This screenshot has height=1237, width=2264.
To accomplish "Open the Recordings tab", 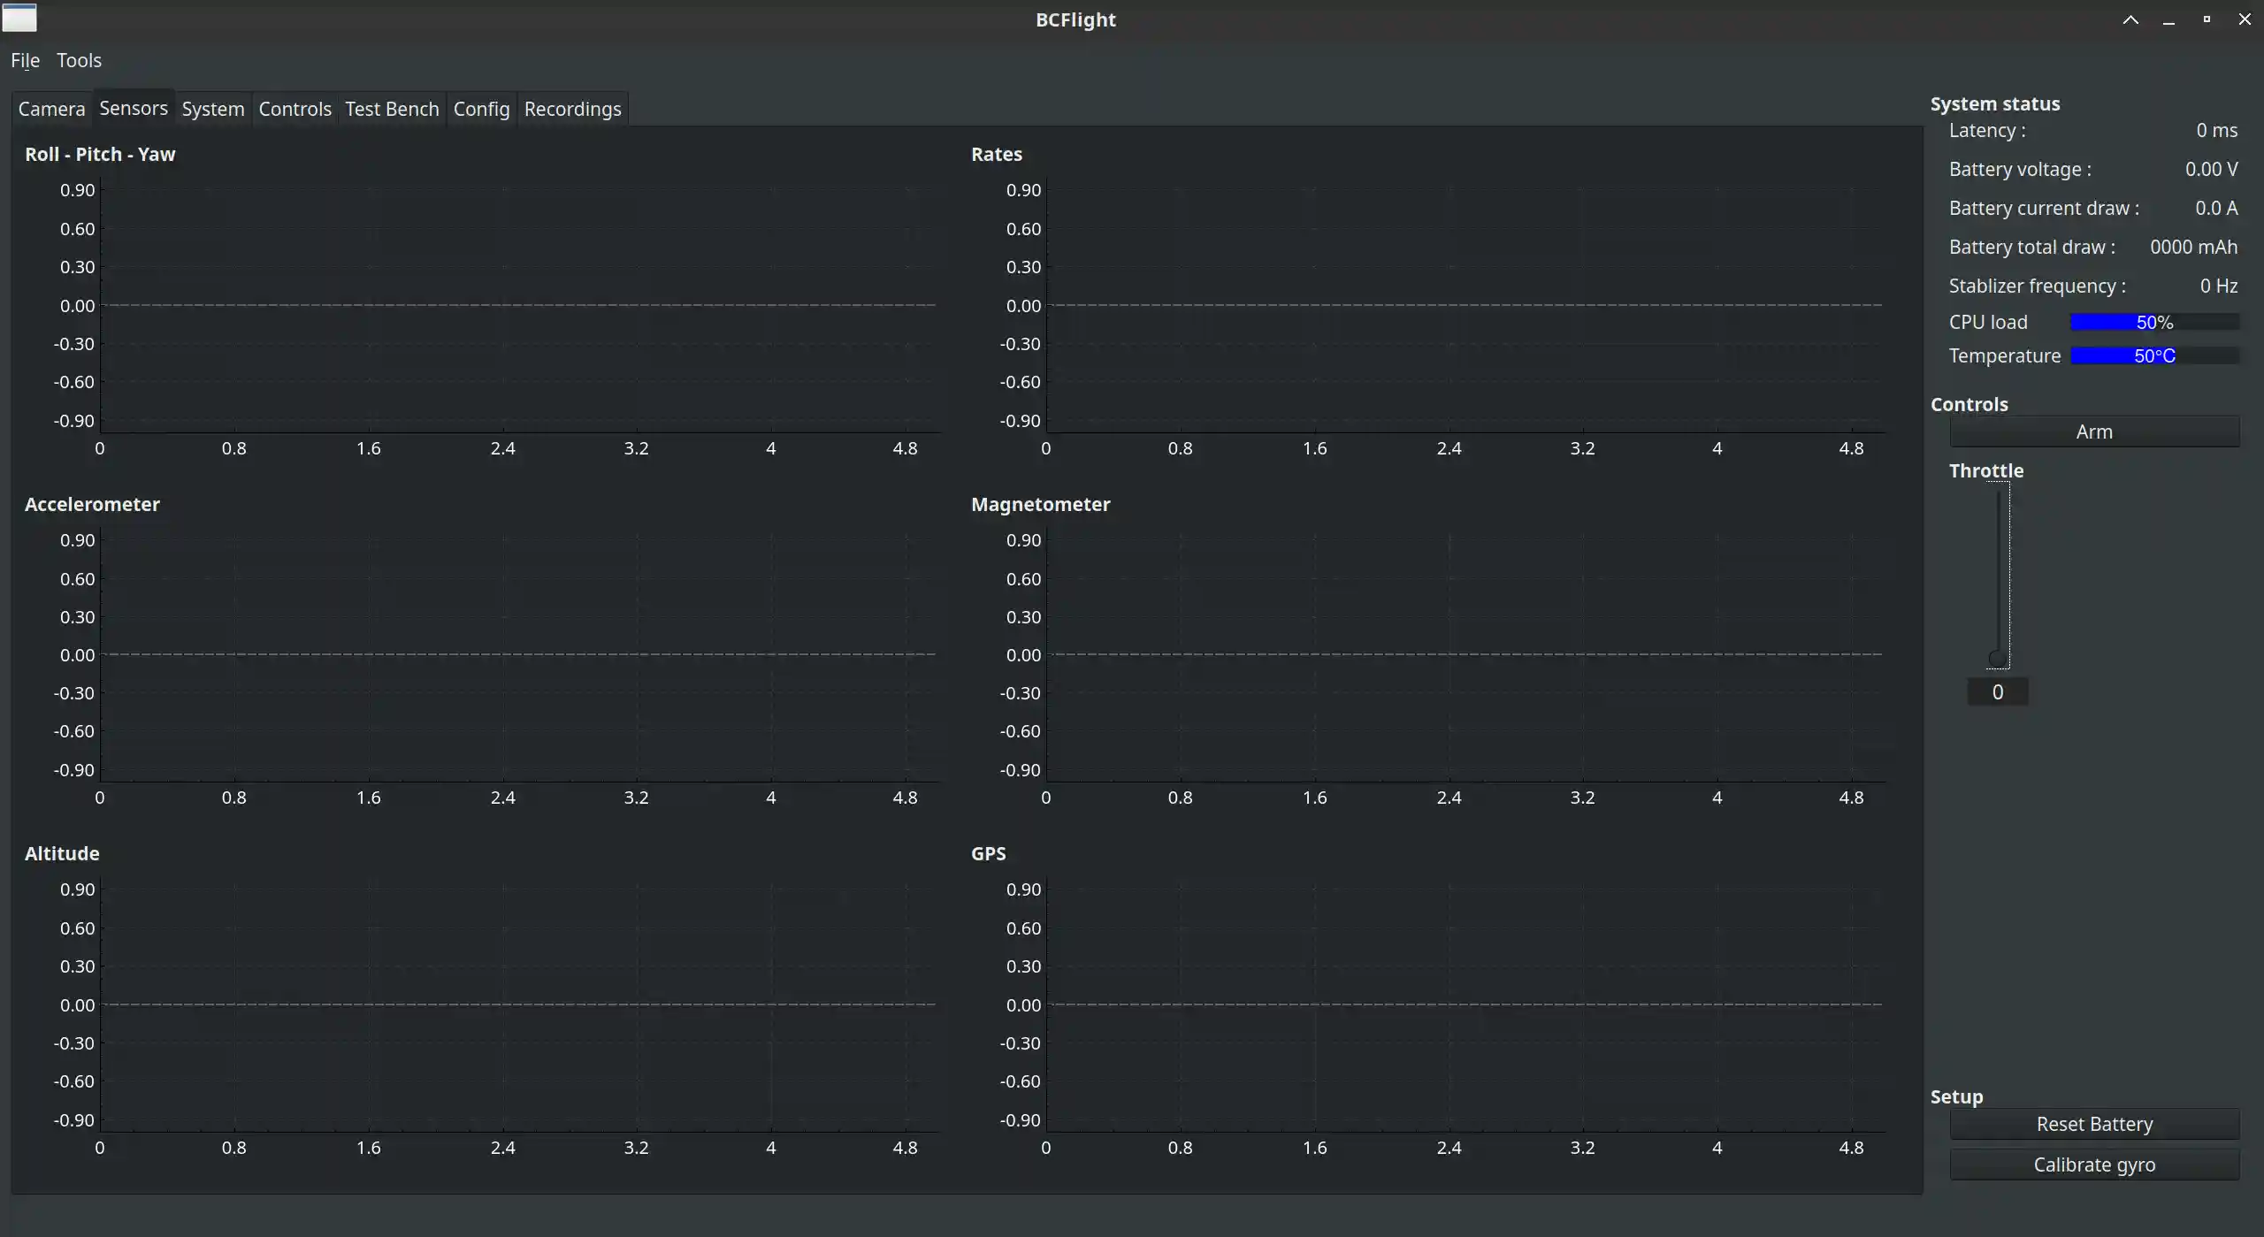I will 572,108.
